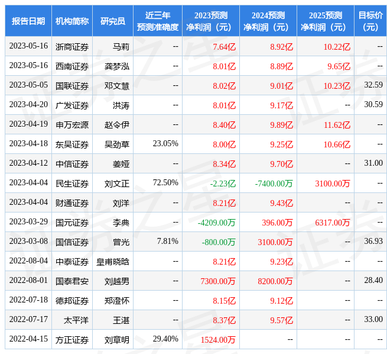Click the 11.62亿 2025 forecast
Screen dimensions: 387x354
click(337, 125)
